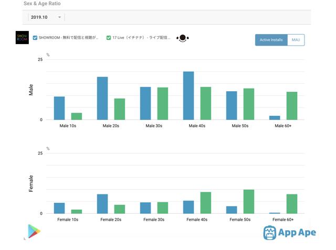Click the 17 Live face icon
The height and width of the screenshot is (250, 336).
coord(182,38)
